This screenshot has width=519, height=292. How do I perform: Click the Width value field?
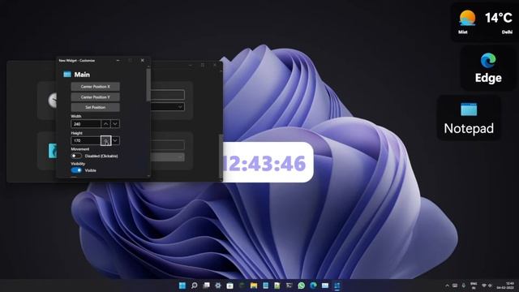[x=86, y=124]
